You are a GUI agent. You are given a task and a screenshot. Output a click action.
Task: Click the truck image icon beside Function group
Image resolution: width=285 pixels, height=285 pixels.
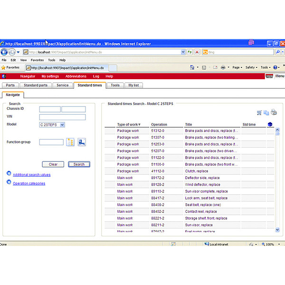point(82,142)
